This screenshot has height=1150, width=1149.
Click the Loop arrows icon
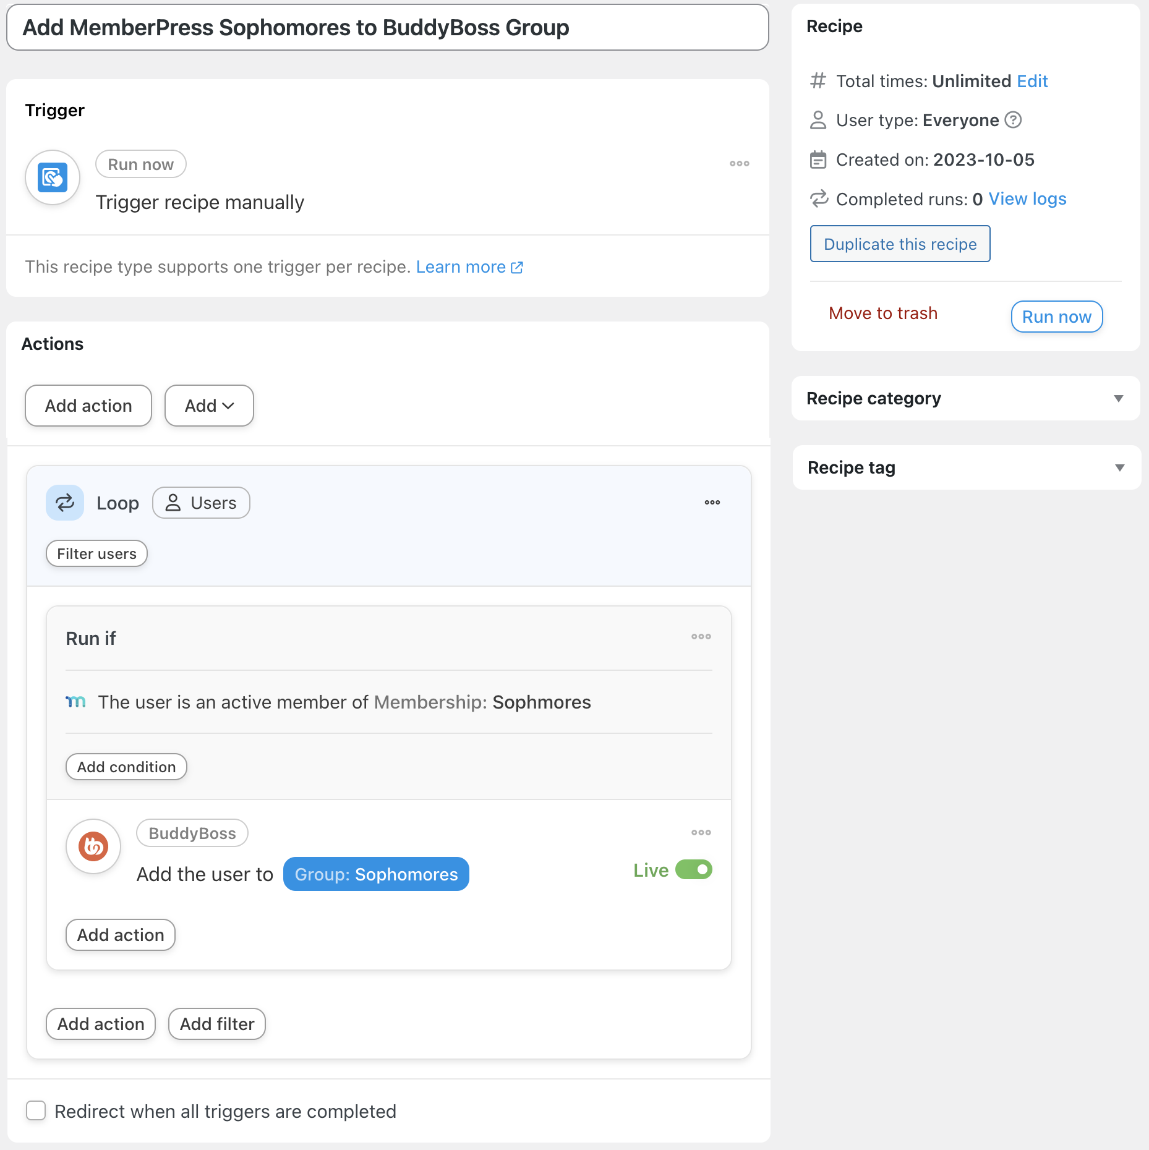65,503
